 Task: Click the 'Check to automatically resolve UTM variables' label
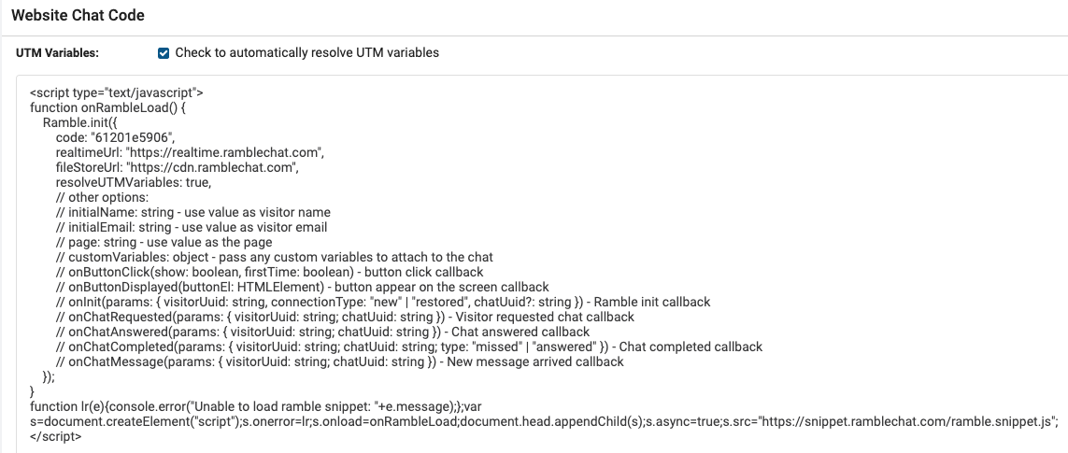coord(307,52)
